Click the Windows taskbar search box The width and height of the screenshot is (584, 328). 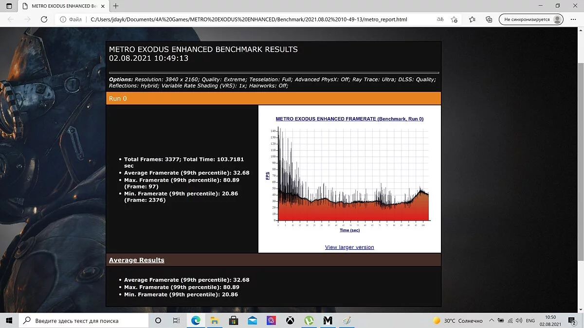click(83, 321)
